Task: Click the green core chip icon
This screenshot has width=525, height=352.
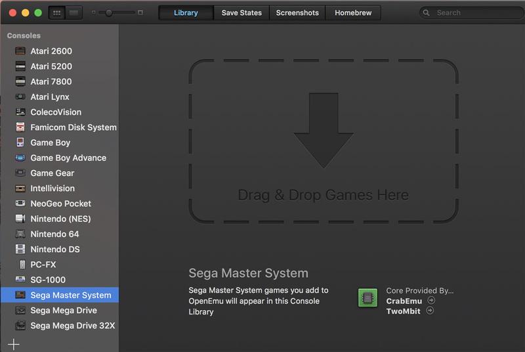Action: tap(367, 297)
